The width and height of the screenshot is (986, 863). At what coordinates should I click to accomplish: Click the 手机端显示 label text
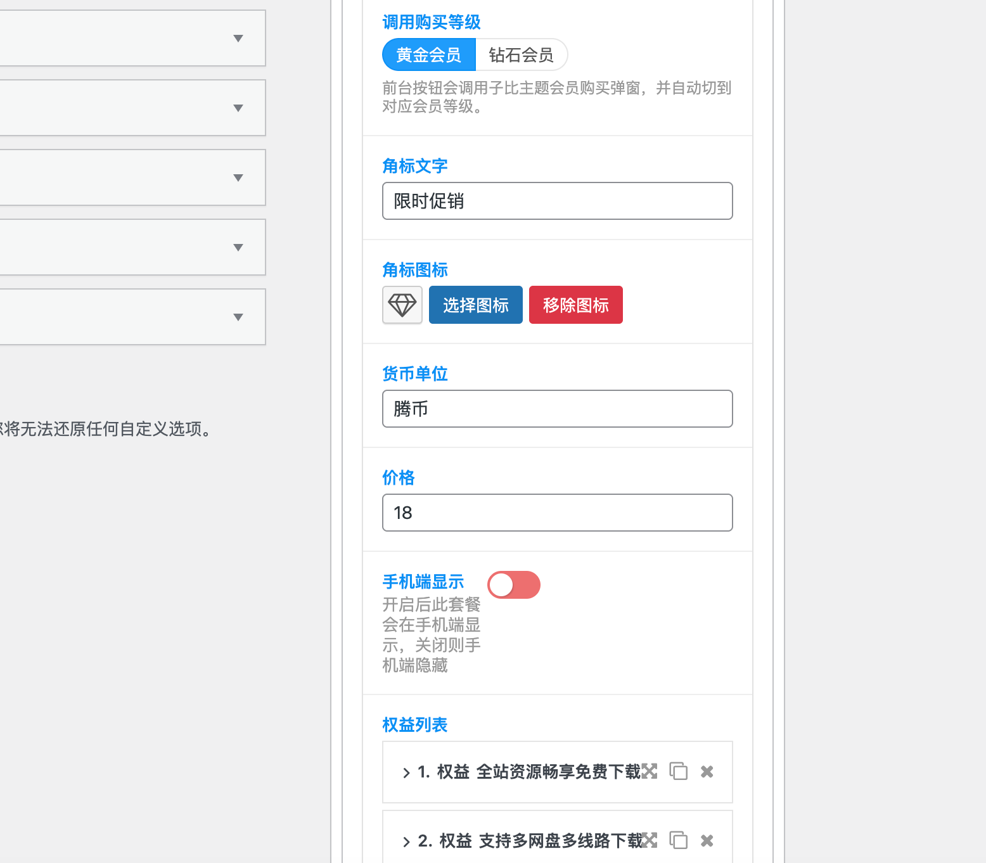click(423, 582)
